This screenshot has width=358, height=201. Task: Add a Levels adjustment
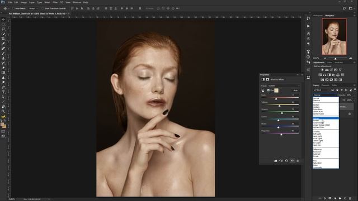(327, 70)
